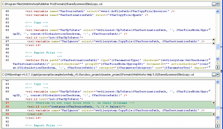Image resolution: width=223 pixels, height=129 pixels.
Task: Click VarUpToDate line 85 in bottom pane
Action: (111, 93)
